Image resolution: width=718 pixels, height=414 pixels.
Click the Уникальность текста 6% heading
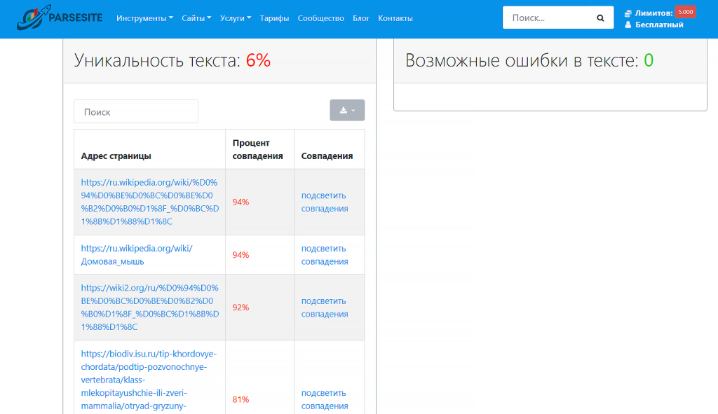pyautogui.click(x=172, y=60)
